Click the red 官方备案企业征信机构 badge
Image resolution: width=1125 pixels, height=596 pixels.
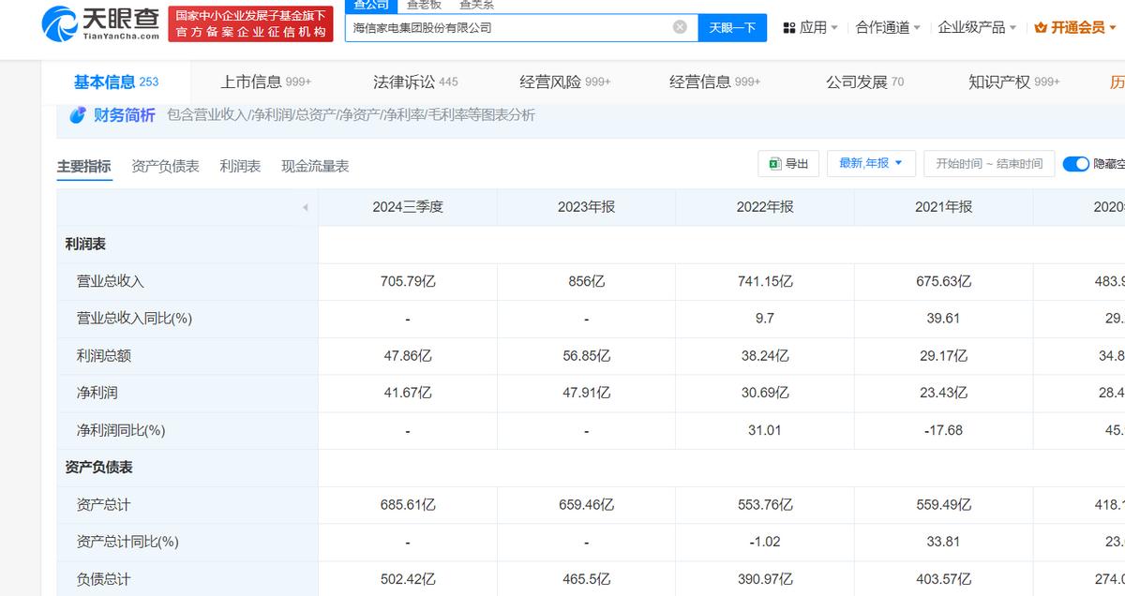251,24
